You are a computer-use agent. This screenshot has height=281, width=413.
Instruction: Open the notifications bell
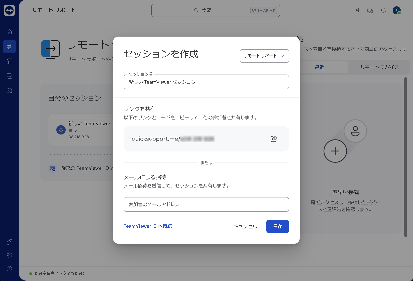click(383, 10)
